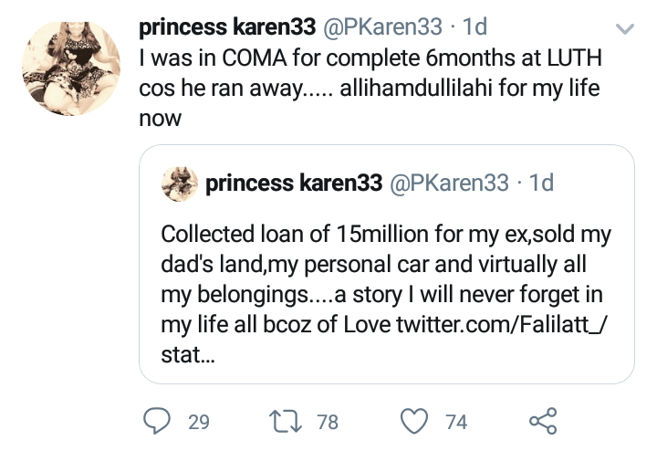Click @PKaren33 handle inside the quoted tweet

coord(450,183)
